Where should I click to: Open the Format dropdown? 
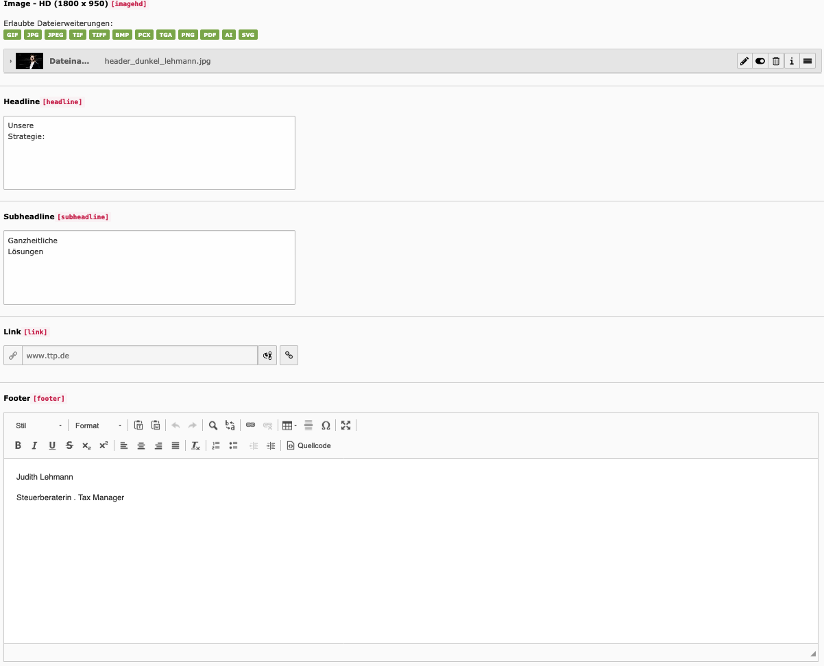coord(99,425)
